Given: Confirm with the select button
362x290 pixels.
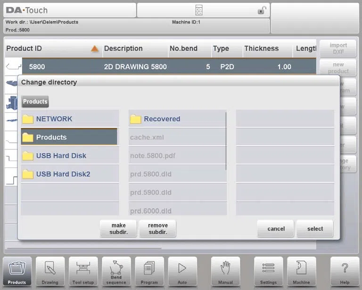Looking at the screenshot, I should coord(315,229).
